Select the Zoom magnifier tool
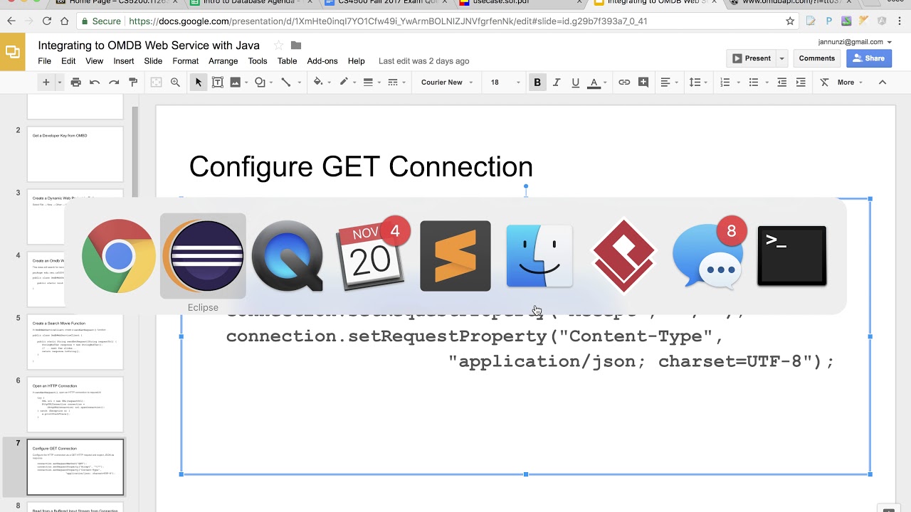911x512 pixels. click(175, 82)
